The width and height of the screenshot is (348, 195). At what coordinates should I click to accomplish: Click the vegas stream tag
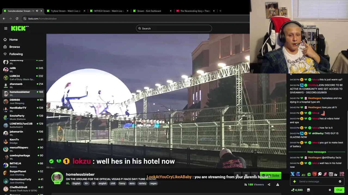click(154, 183)
